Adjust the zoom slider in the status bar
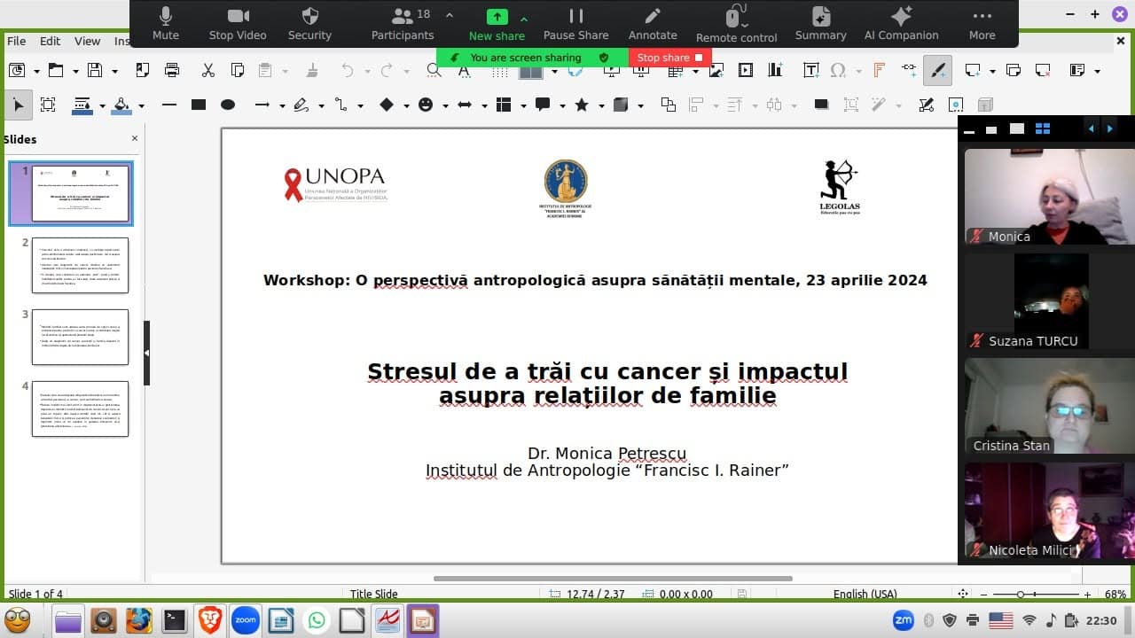The image size is (1135, 638). pyautogui.click(x=1021, y=595)
